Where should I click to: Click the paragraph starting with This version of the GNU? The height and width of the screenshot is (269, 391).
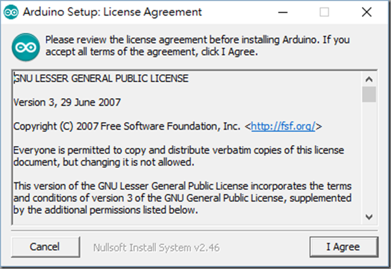(x=183, y=198)
